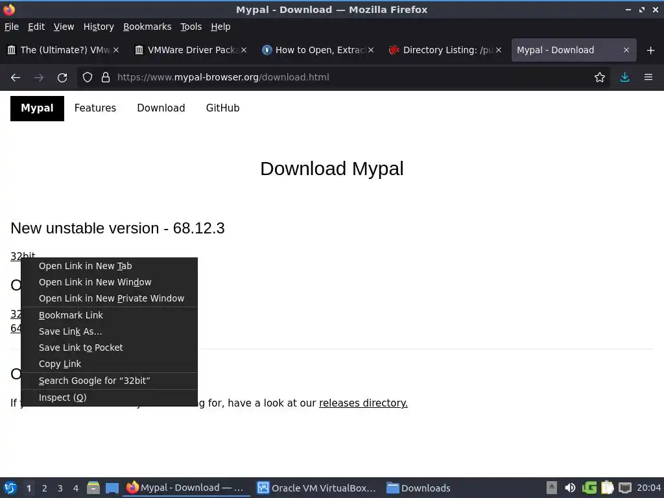The width and height of the screenshot is (664, 498).
Task: Select Copy Link in context menu
Action: pyautogui.click(x=109, y=364)
